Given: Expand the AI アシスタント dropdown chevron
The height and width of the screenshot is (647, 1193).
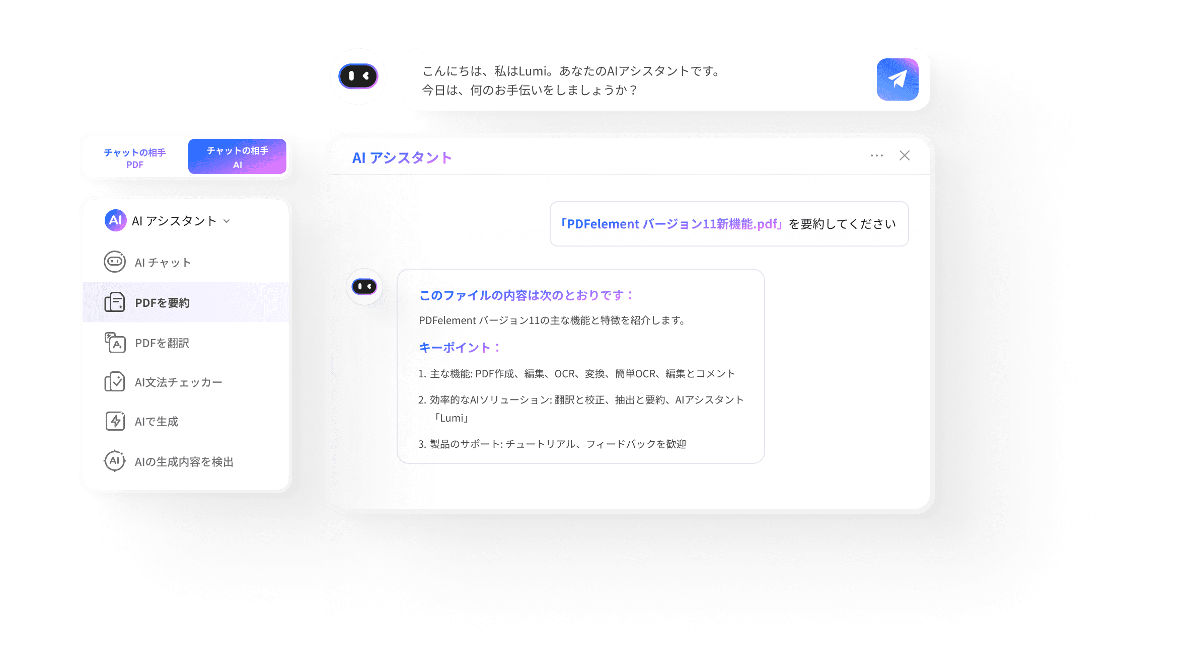Looking at the screenshot, I should click(227, 221).
